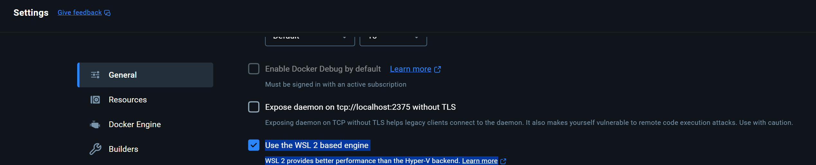
Task: Follow Learn more link for Docker Debug
Action: pos(410,69)
